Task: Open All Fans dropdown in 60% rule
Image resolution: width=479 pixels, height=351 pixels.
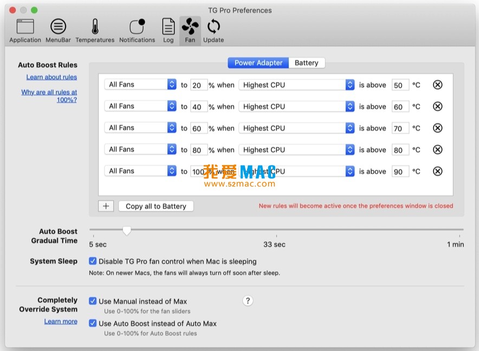Action: tap(140, 128)
